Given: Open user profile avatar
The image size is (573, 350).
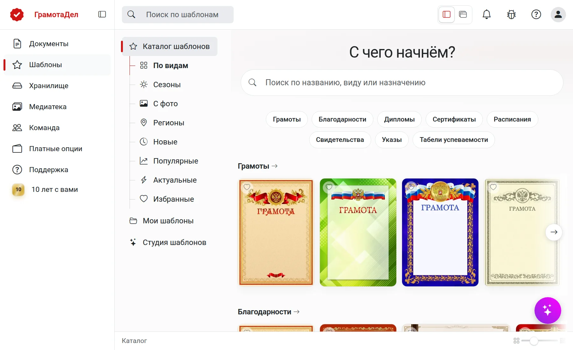Looking at the screenshot, I should pos(558,14).
